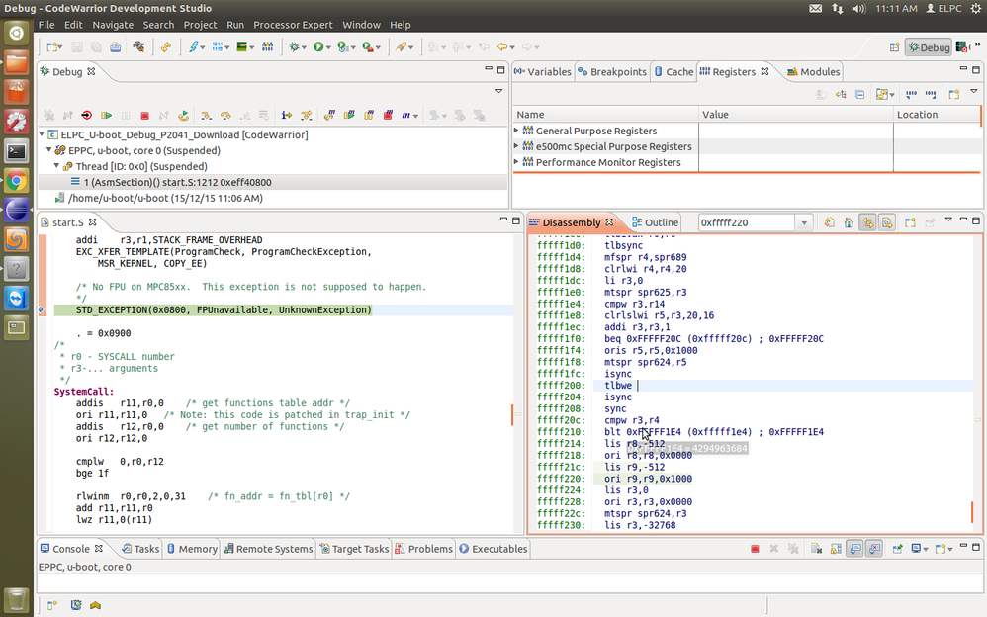
Task: Switch to the Memory tab
Action: point(192,549)
